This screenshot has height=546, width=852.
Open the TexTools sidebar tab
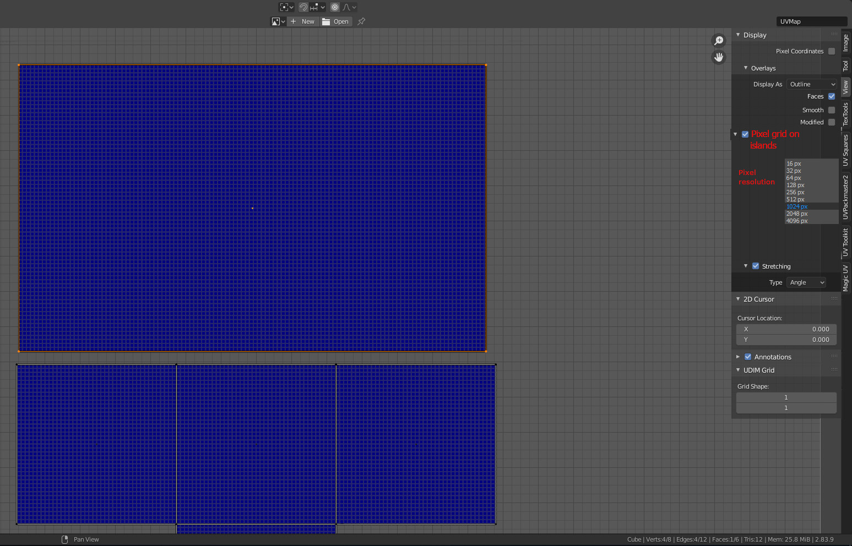click(x=846, y=114)
